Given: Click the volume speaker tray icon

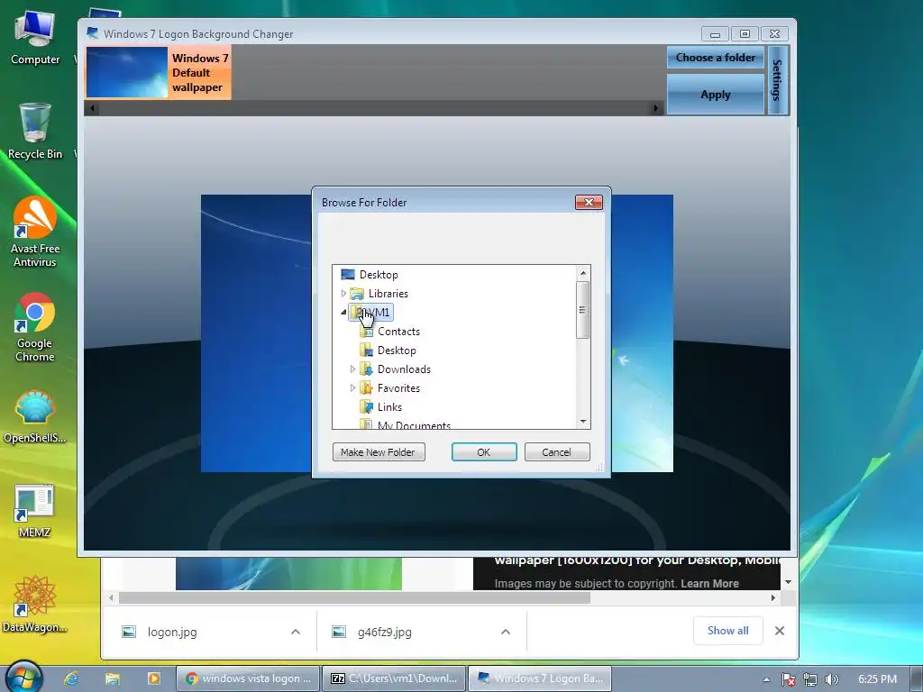Looking at the screenshot, I should tap(832, 679).
